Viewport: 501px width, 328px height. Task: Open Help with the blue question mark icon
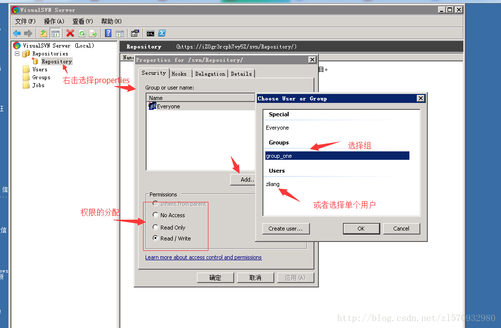[108, 33]
